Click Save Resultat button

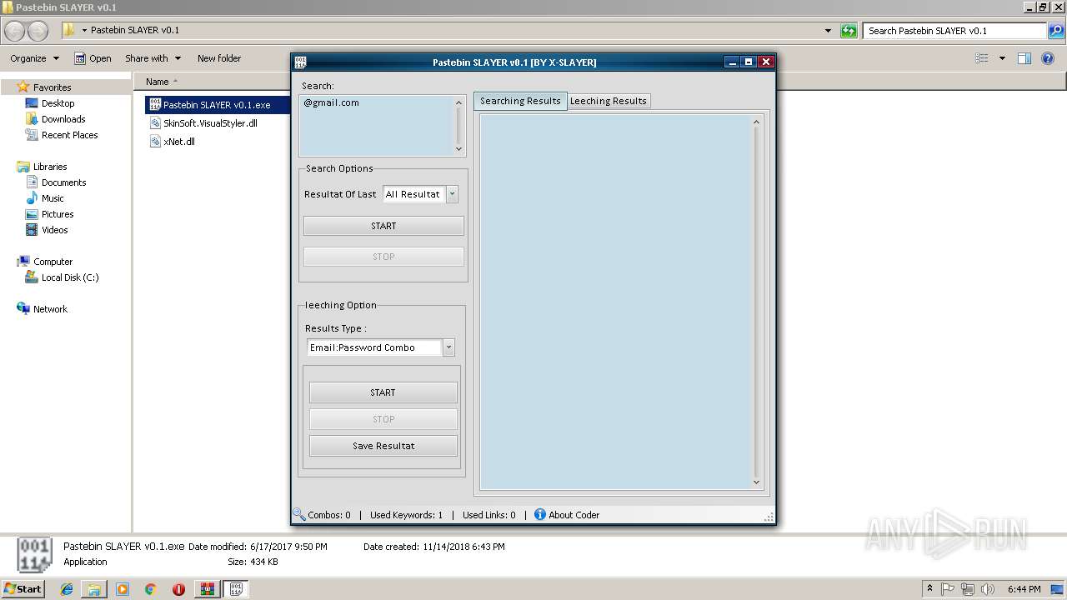point(383,446)
